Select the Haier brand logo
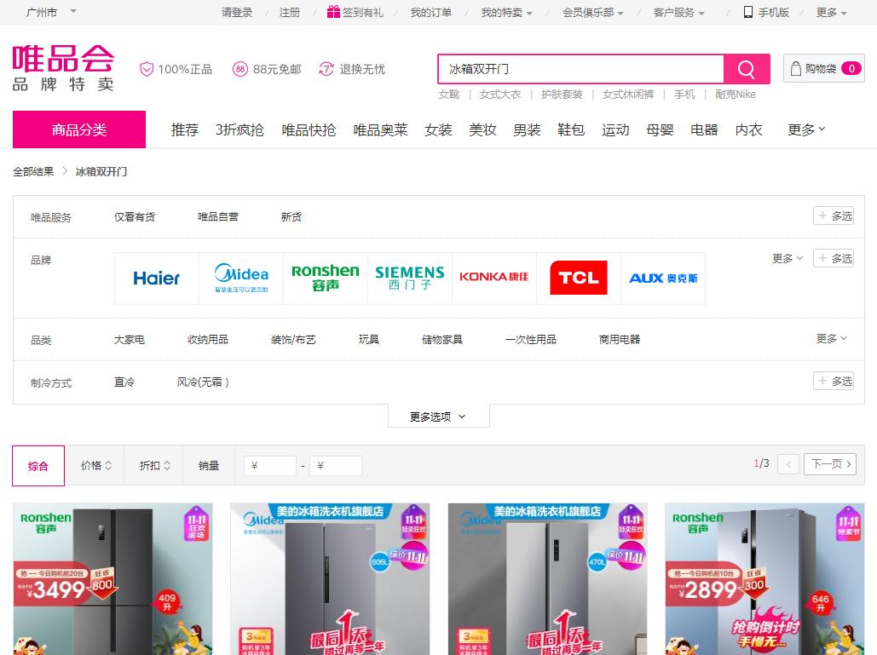The height and width of the screenshot is (655, 877). pos(156,279)
